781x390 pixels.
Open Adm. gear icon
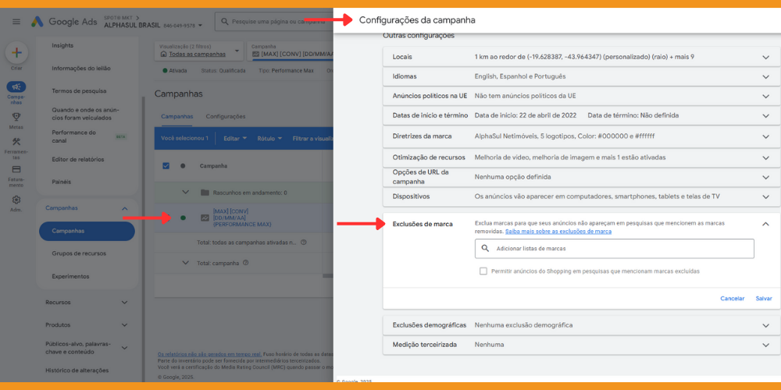16,200
